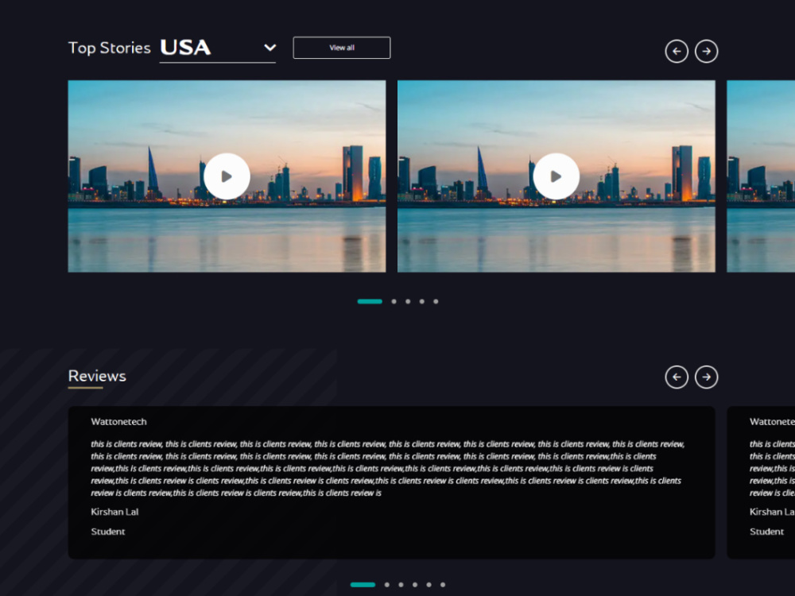Jump to fifth Reviews pagination dot
The image size is (795, 596).
pyautogui.click(x=429, y=585)
